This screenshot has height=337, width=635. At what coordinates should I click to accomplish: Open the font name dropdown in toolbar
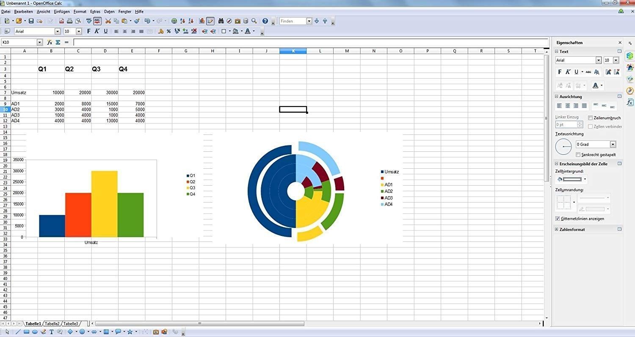point(58,31)
